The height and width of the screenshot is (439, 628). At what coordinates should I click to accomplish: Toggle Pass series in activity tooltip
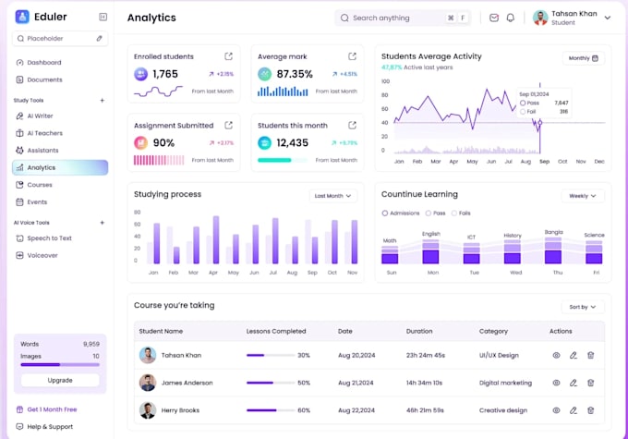tap(523, 103)
